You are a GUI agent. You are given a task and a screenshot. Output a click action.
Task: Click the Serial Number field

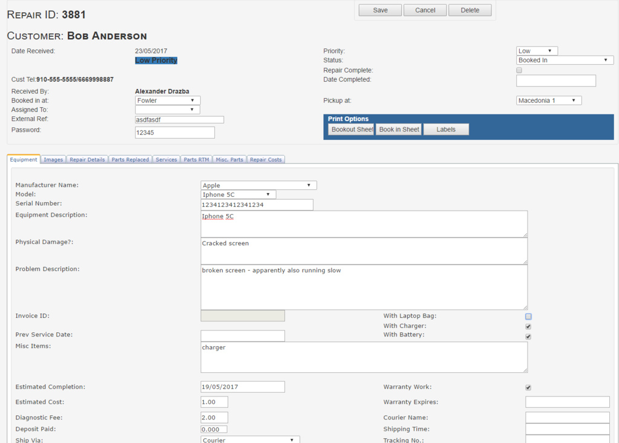pos(257,205)
